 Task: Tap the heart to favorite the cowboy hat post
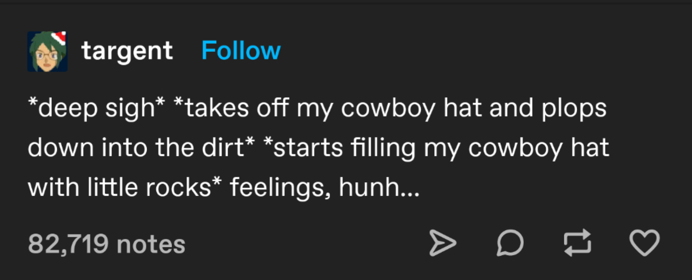(x=644, y=243)
